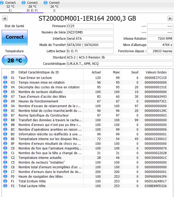Select the 'Total Ecriture Hôte' row text
Image resolution: width=174 pixels, height=197 pixels.
(32, 181)
